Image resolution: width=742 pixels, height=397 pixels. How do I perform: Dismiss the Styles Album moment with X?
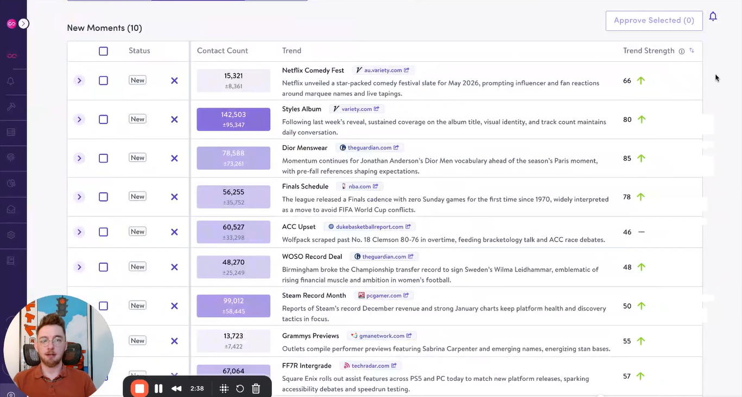coord(174,120)
